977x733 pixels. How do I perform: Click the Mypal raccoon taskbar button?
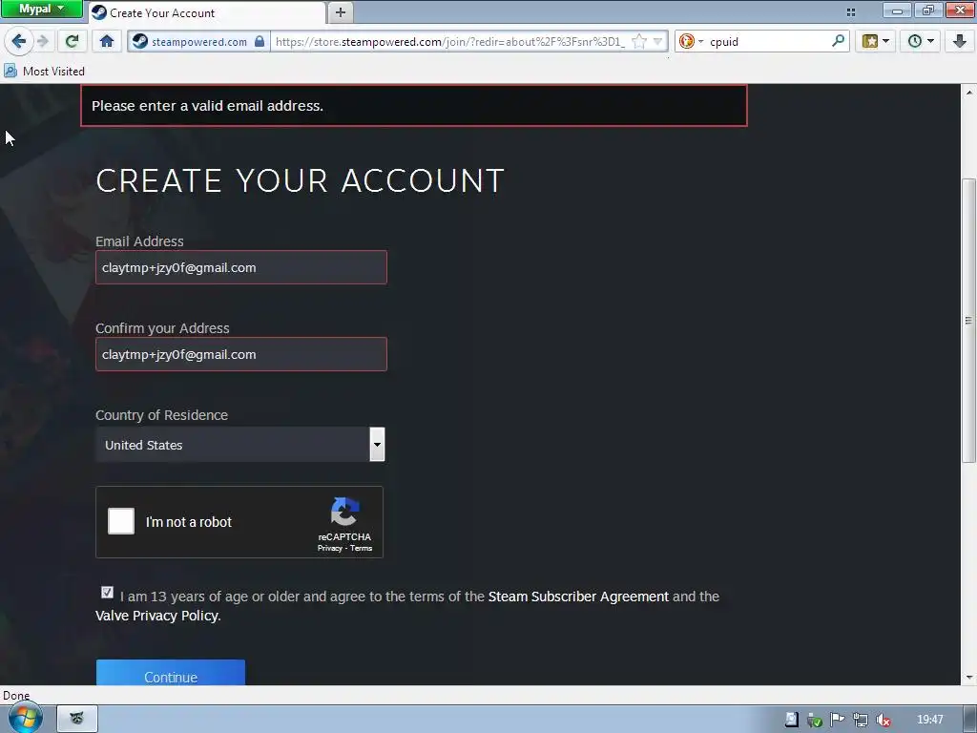77,719
